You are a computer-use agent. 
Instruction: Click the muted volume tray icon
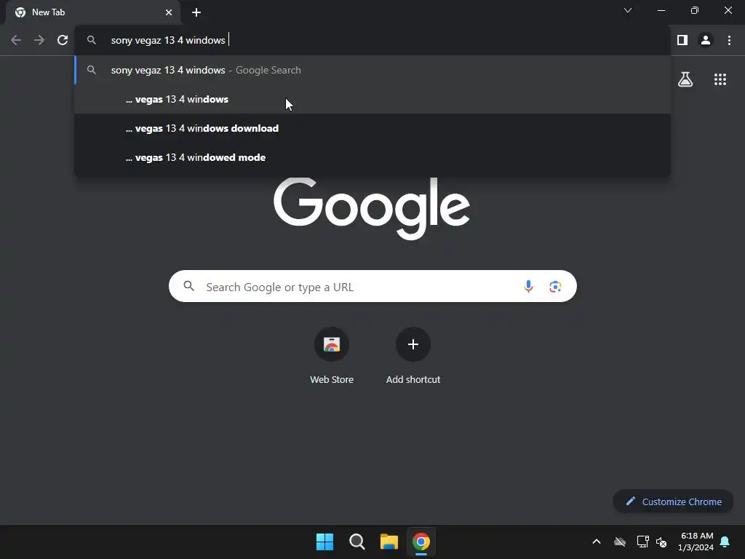pos(661,542)
